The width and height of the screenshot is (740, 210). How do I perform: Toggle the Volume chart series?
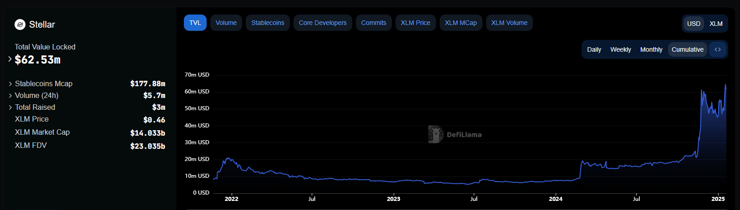point(226,23)
